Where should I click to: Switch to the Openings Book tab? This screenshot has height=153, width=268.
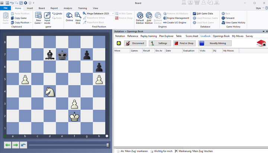tap(221, 36)
